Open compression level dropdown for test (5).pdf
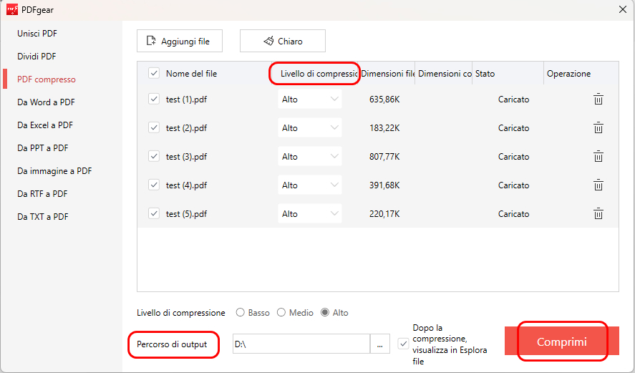This screenshot has height=373, width=635. (310, 214)
